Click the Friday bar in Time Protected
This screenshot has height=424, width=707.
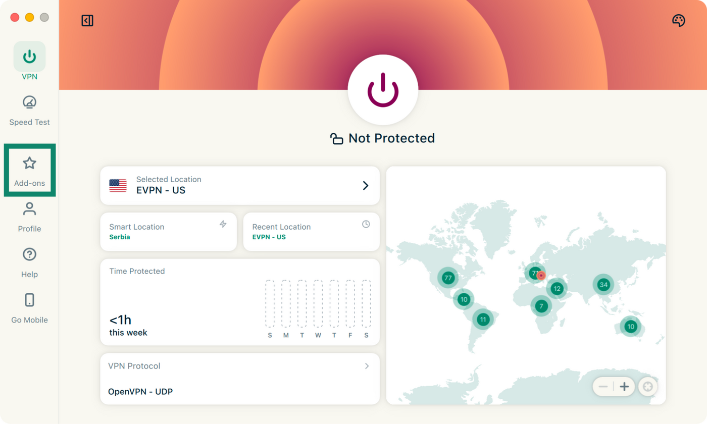pyautogui.click(x=350, y=304)
